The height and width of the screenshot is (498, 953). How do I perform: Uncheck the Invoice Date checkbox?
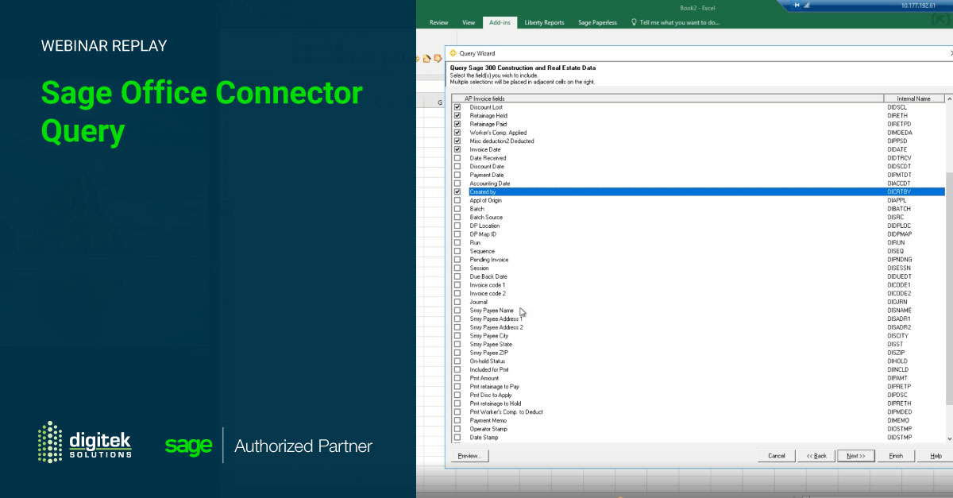pos(457,149)
